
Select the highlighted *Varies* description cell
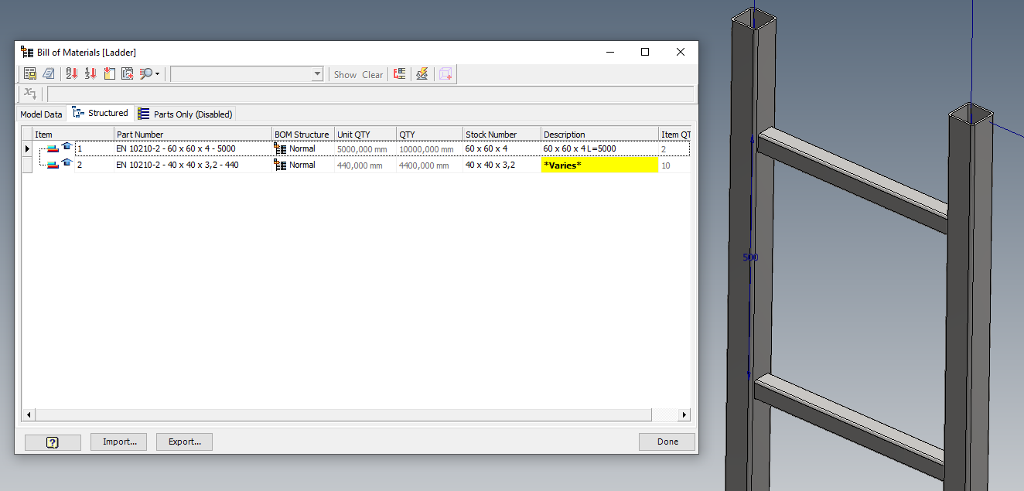click(599, 165)
